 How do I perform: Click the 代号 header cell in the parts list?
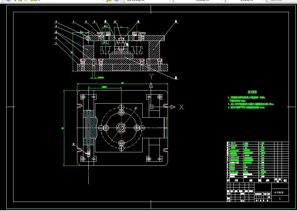pyautogui.click(x=236, y=180)
